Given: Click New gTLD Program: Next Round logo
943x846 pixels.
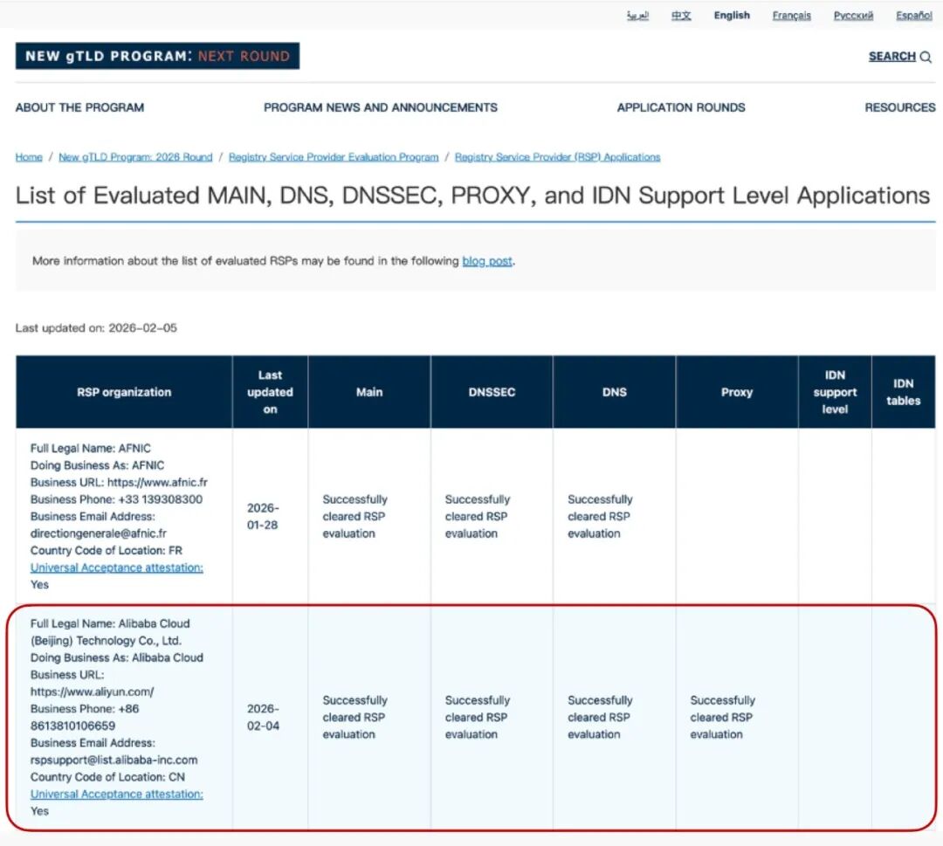Looking at the screenshot, I should [157, 56].
